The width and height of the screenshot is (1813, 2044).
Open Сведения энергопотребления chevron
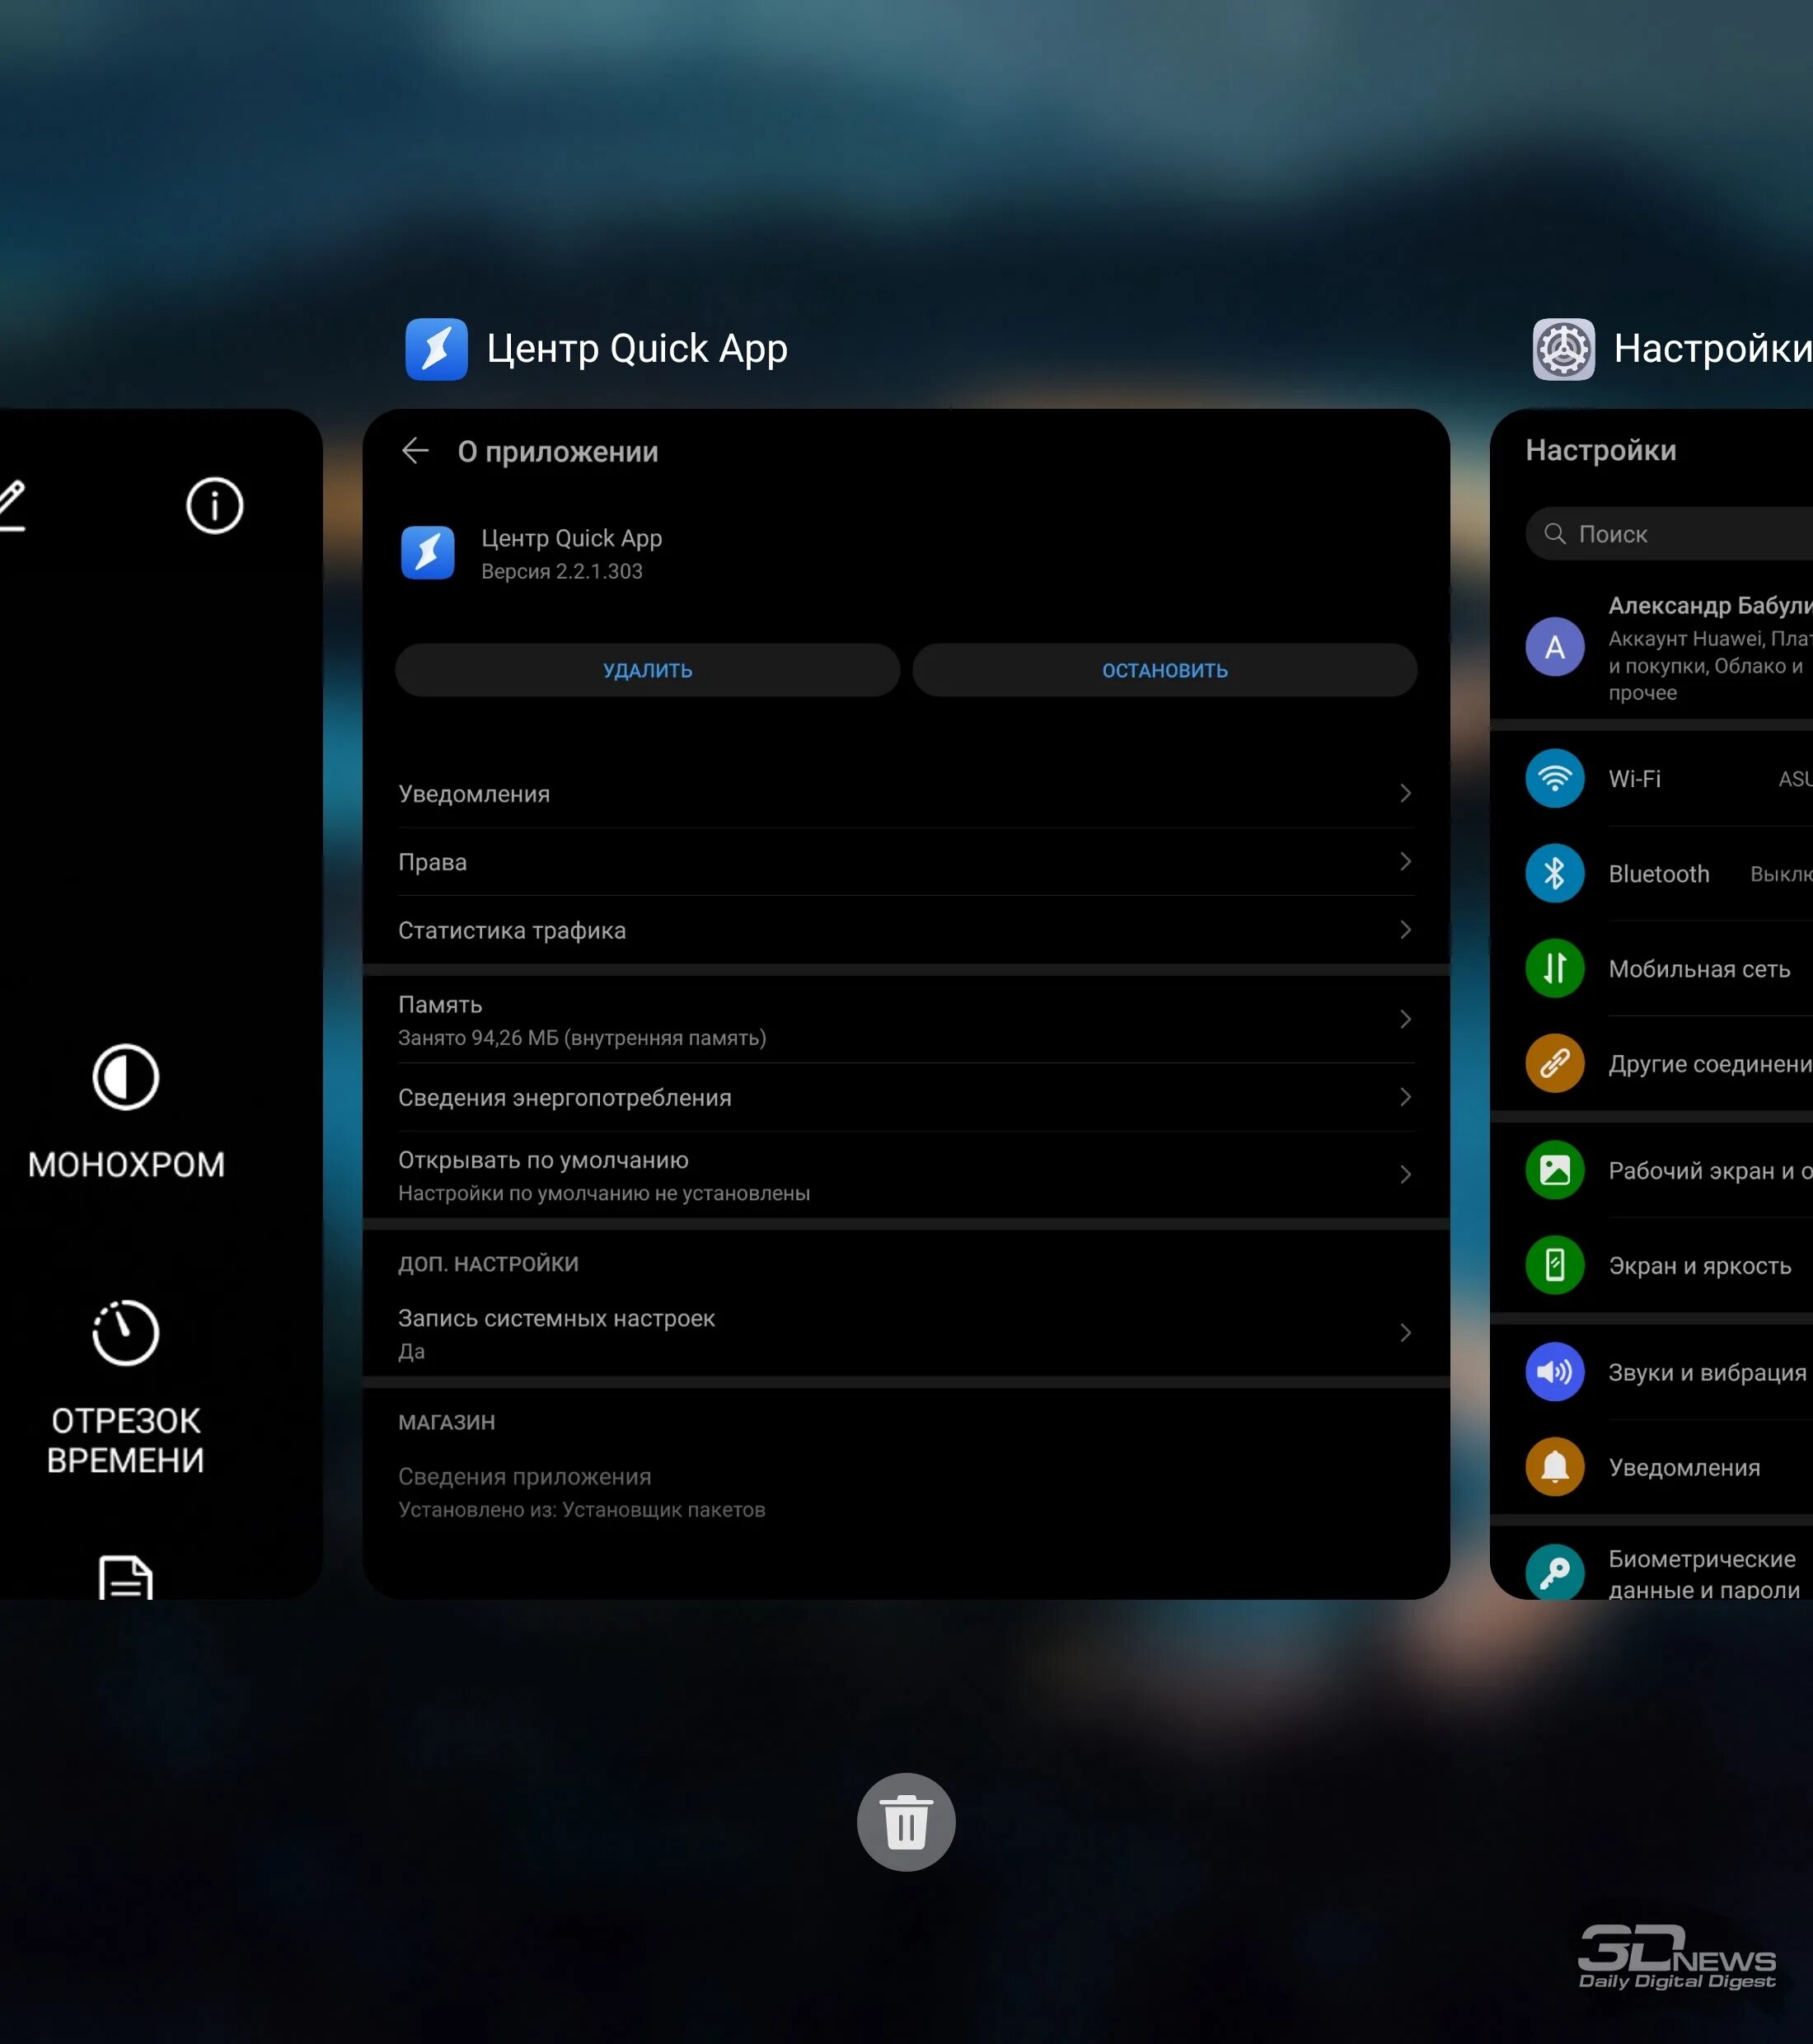(x=1406, y=1097)
